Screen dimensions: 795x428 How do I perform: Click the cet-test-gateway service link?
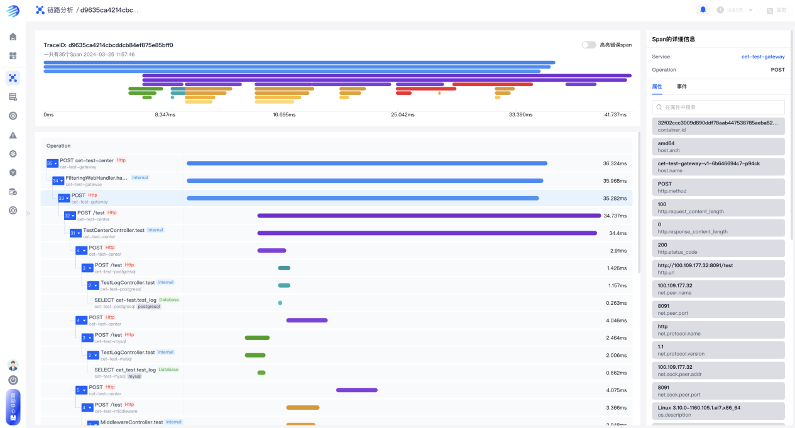pyautogui.click(x=762, y=57)
